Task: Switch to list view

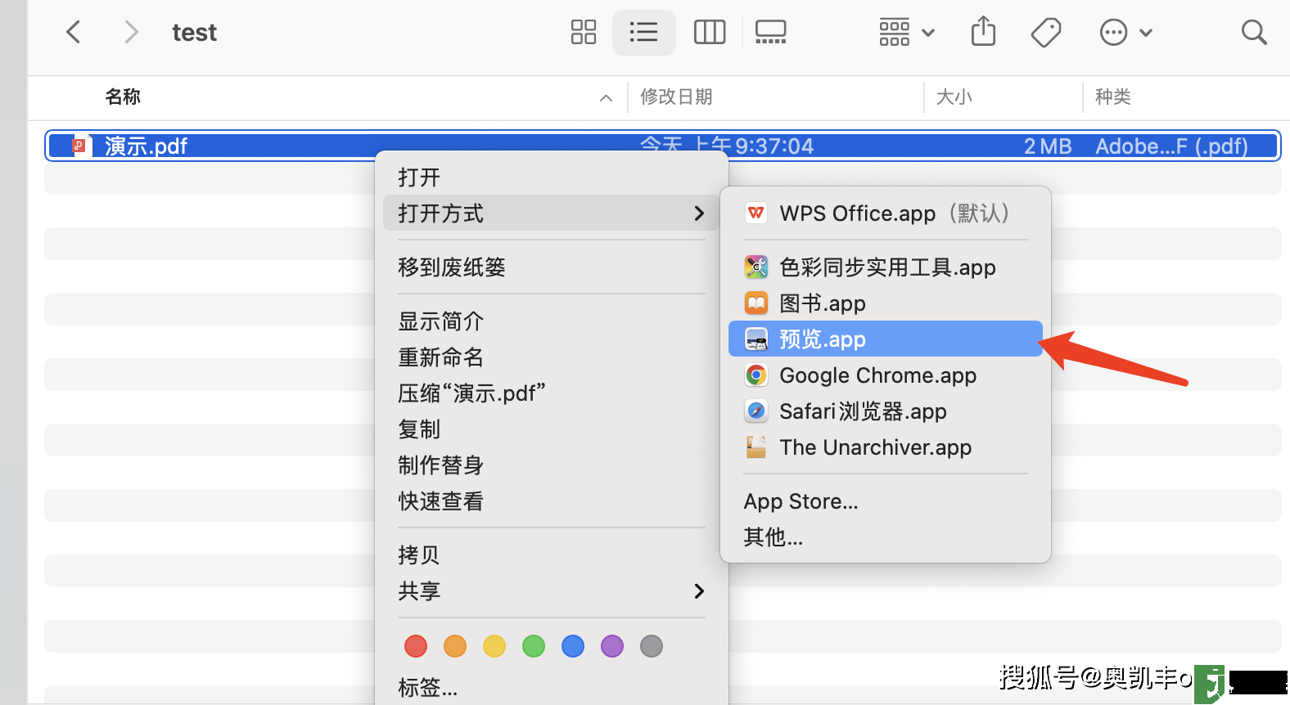Action: 644,32
